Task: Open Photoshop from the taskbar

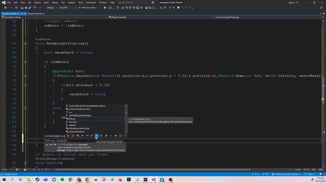Action: [x=129, y=179]
